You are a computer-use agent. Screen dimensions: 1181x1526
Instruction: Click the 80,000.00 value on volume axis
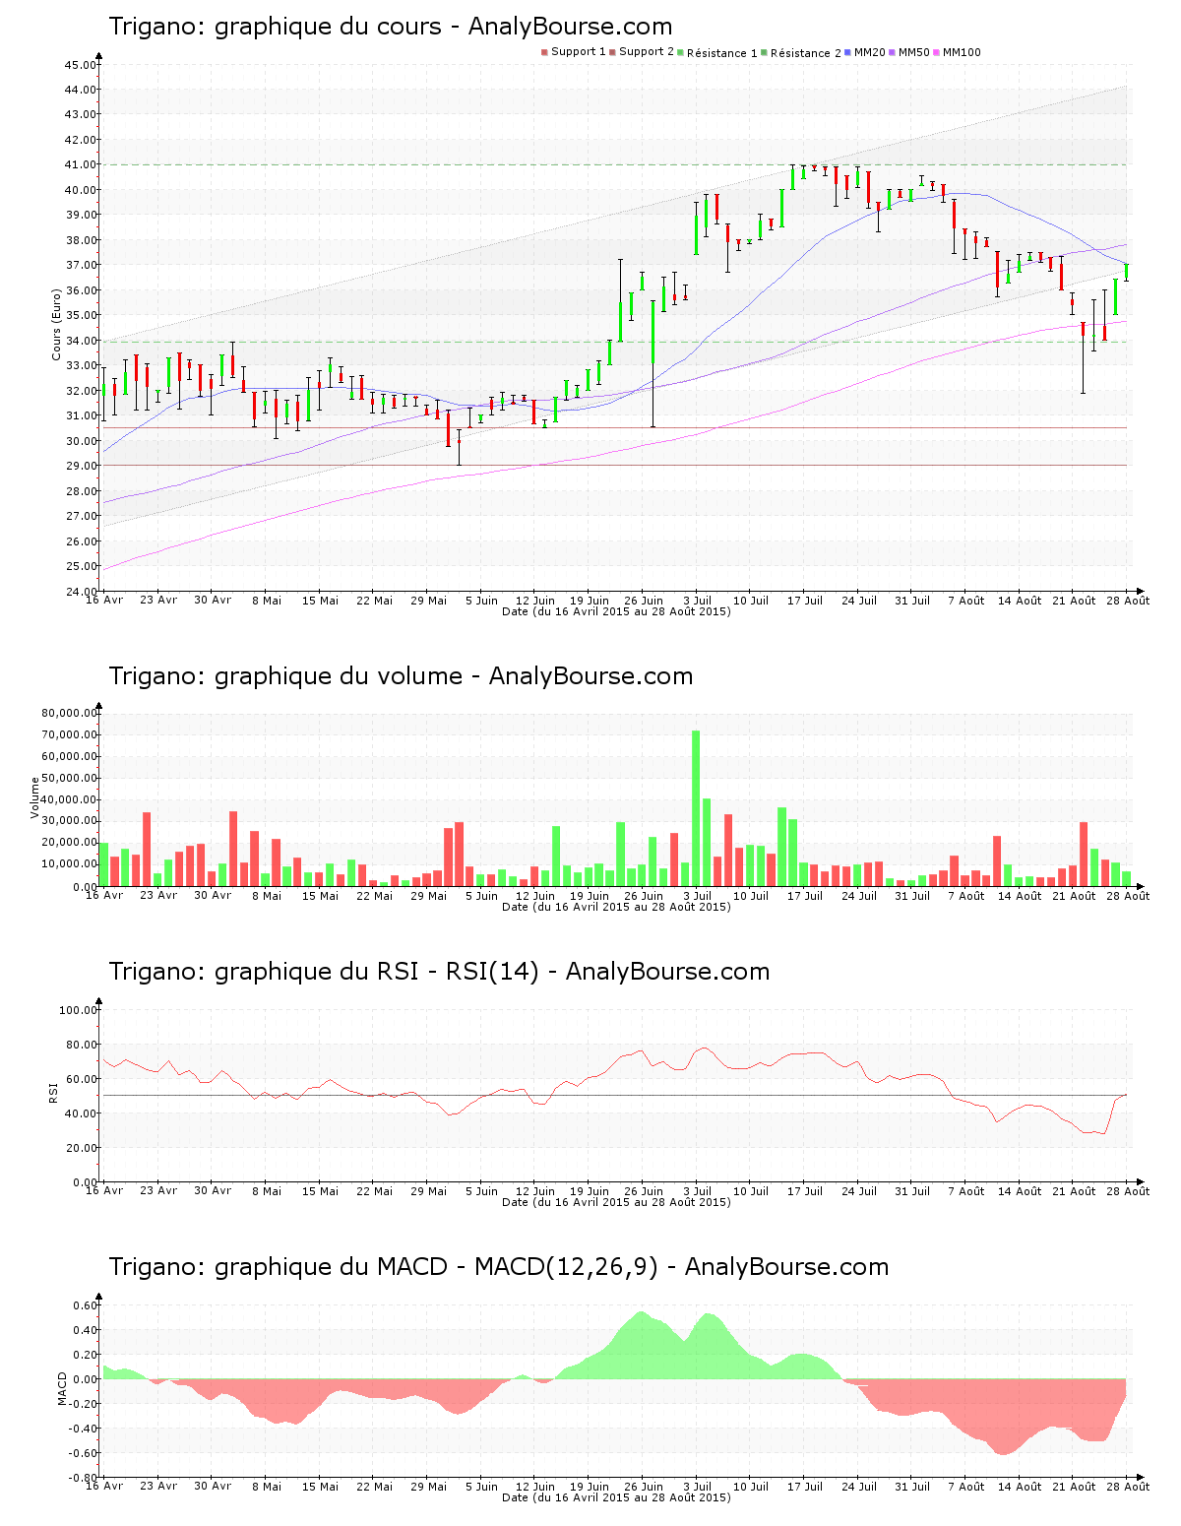tap(69, 713)
